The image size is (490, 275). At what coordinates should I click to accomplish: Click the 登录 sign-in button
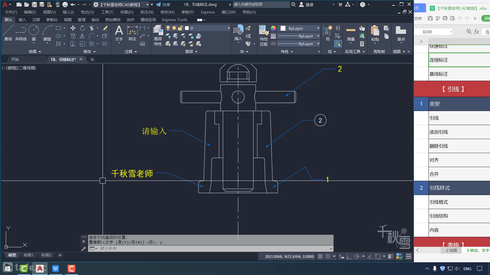tap(306, 5)
